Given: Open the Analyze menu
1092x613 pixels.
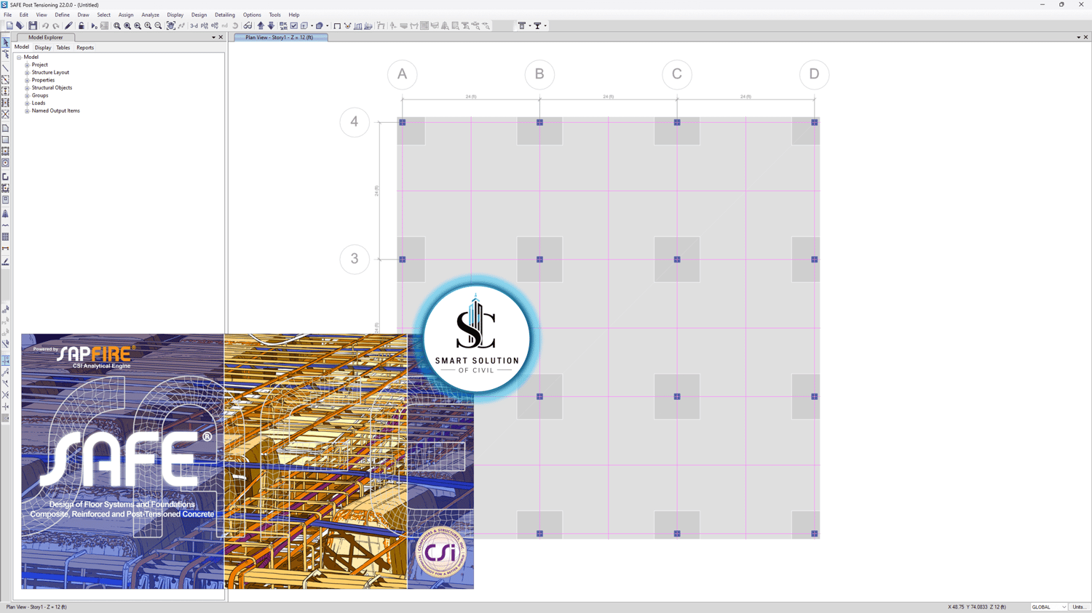Looking at the screenshot, I should pyautogui.click(x=150, y=15).
